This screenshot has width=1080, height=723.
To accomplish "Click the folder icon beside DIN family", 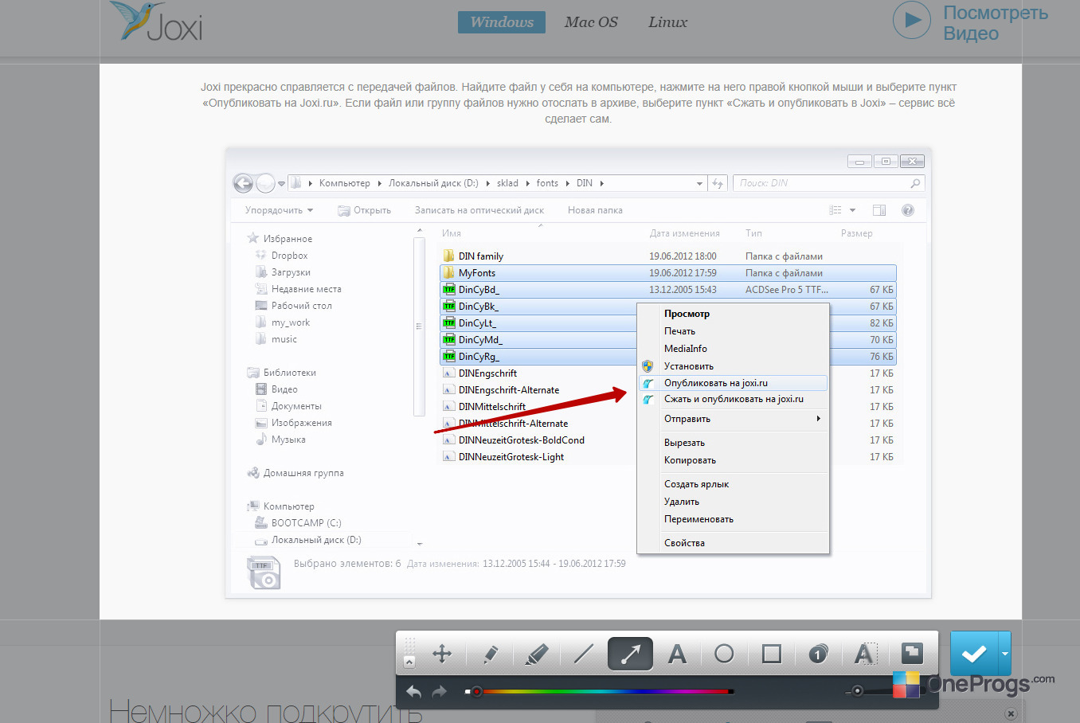I will click(x=449, y=256).
